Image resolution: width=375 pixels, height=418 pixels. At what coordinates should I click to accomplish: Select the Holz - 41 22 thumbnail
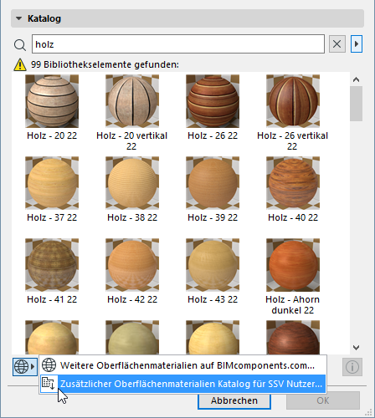(x=52, y=265)
